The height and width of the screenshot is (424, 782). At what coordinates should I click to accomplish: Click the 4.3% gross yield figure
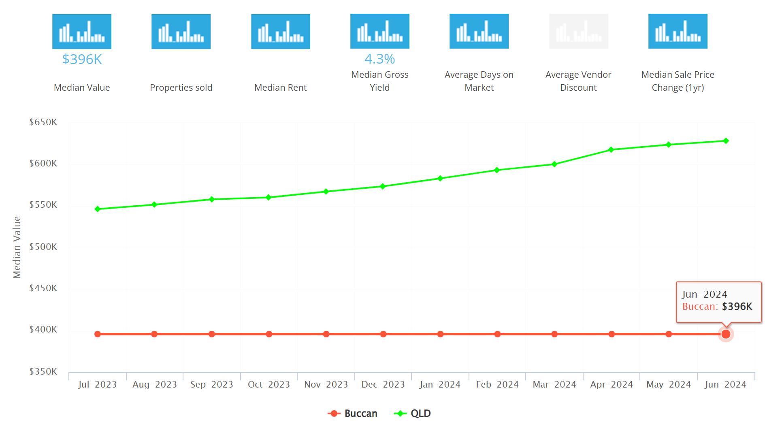pos(380,59)
